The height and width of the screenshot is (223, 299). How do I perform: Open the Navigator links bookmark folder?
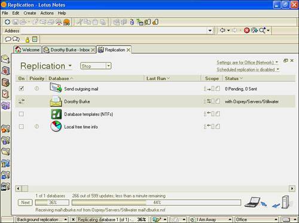click(x=5, y=187)
